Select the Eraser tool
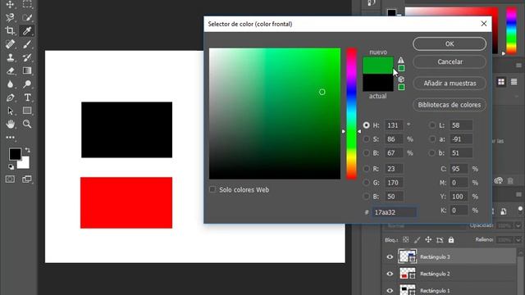Viewport: 525px width, 295px height. (10, 71)
